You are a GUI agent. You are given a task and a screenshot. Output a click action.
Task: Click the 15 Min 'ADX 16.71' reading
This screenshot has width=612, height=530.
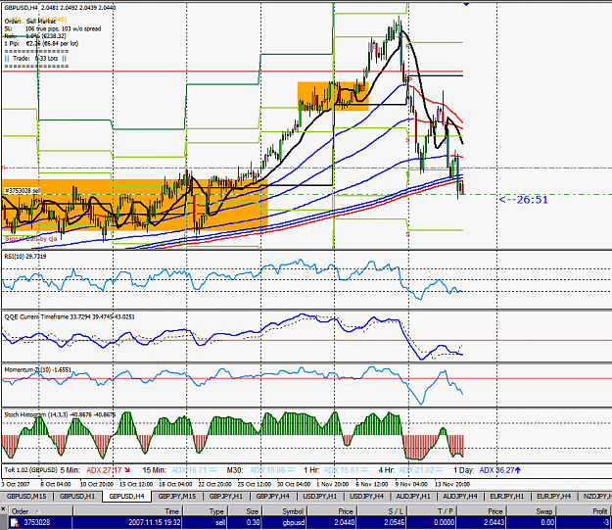[x=189, y=470]
